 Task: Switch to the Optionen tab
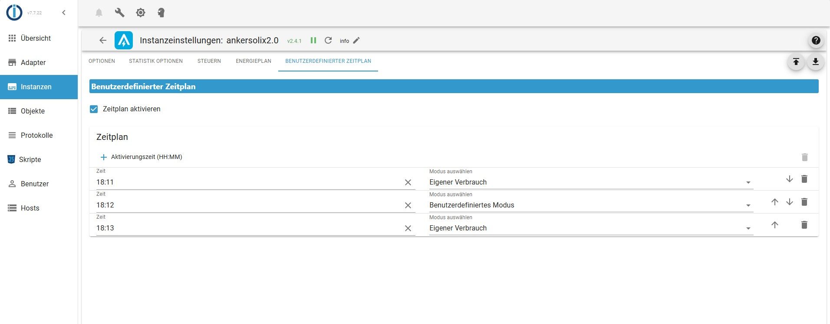102,61
